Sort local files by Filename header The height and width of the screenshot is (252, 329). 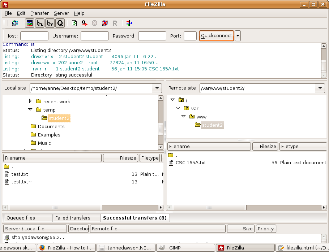(x=52, y=158)
